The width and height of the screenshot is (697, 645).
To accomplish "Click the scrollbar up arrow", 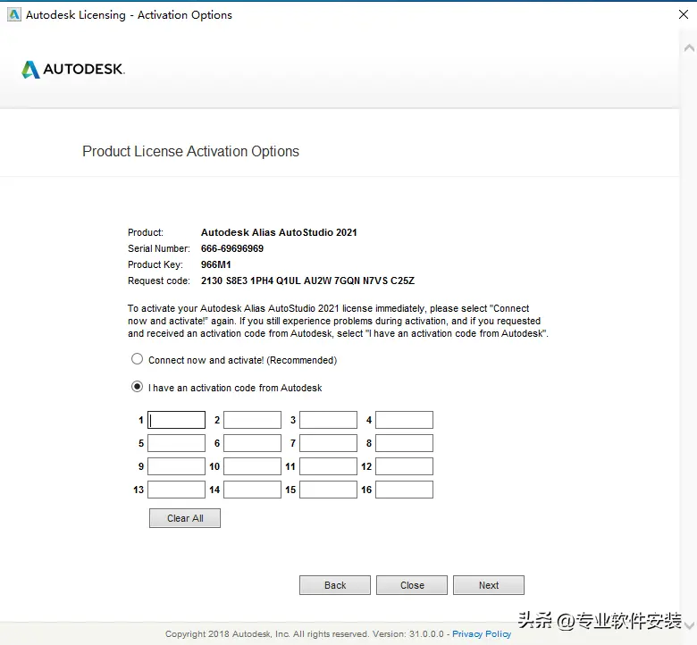I will tap(690, 48).
